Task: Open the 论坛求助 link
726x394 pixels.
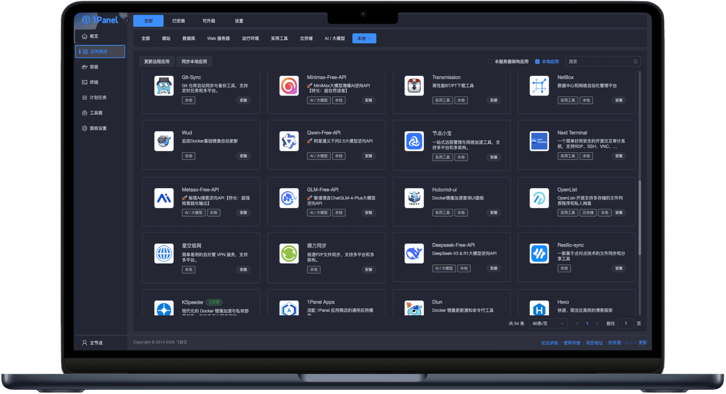Action: pyautogui.click(x=550, y=343)
